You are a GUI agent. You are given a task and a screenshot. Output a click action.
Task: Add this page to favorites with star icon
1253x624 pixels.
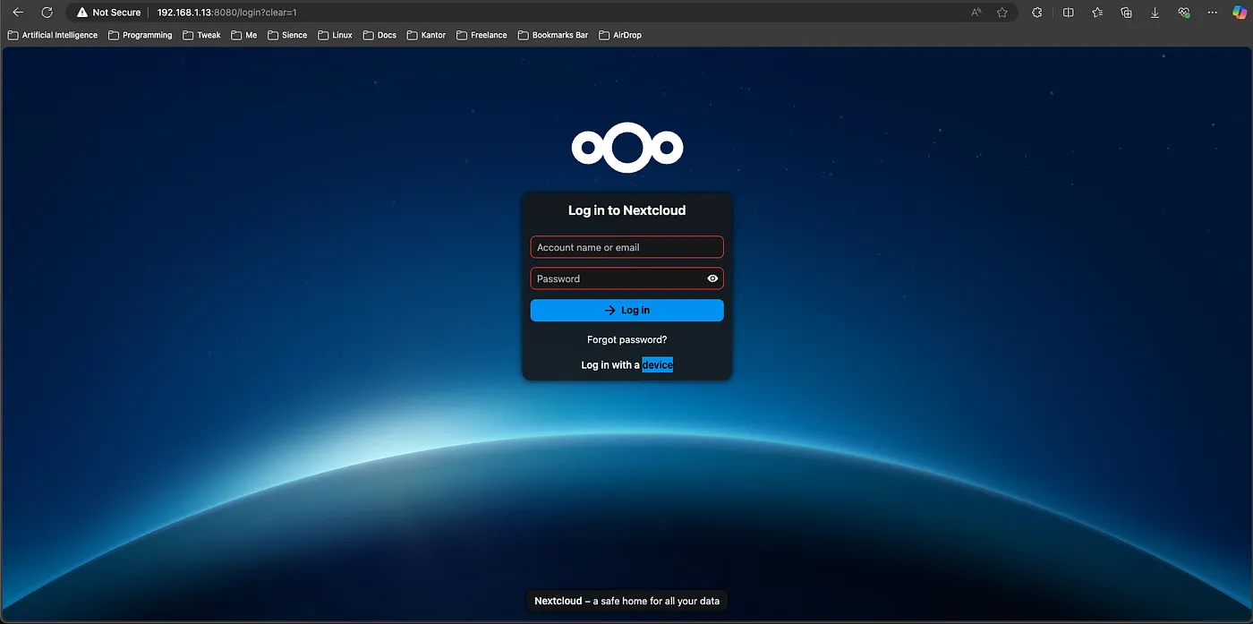[1002, 13]
